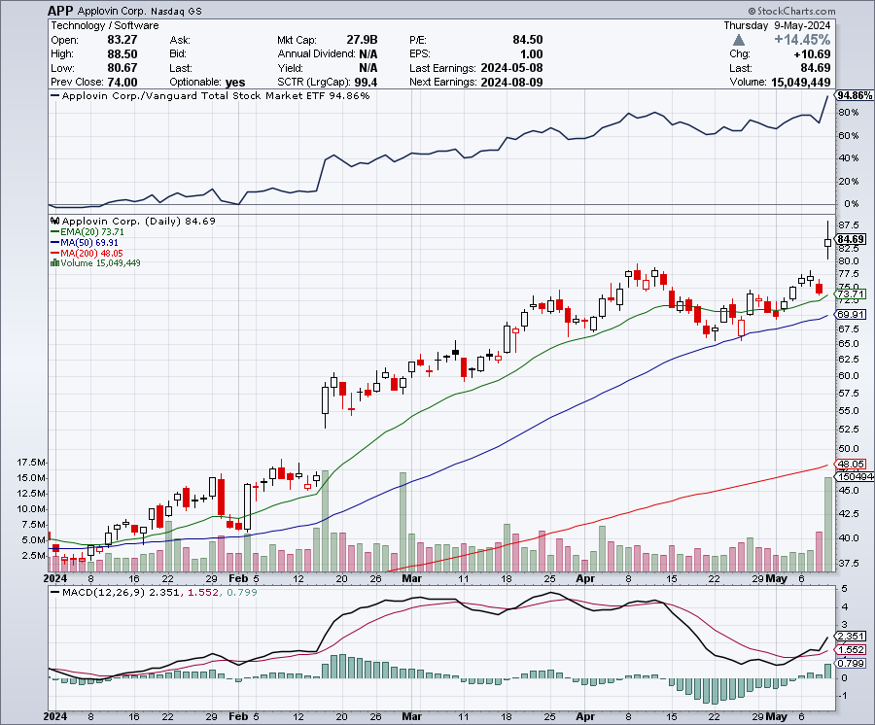Click the 40.0 price axis label
The image size is (875, 725).
point(848,538)
